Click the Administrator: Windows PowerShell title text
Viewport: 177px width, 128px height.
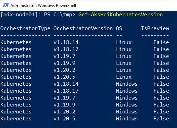point(43,6)
